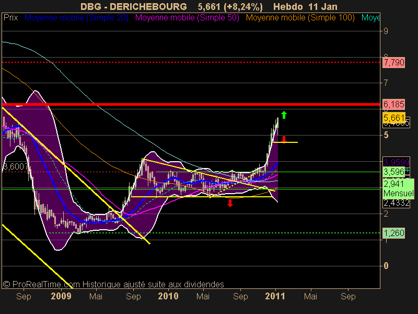Click the 3,596 green price label
Image resolution: width=418 pixels, height=314 pixels.
click(393, 172)
